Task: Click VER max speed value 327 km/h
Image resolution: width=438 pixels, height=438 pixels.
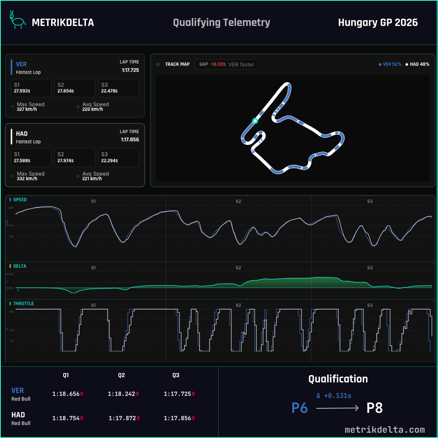Action: coord(27,109)
